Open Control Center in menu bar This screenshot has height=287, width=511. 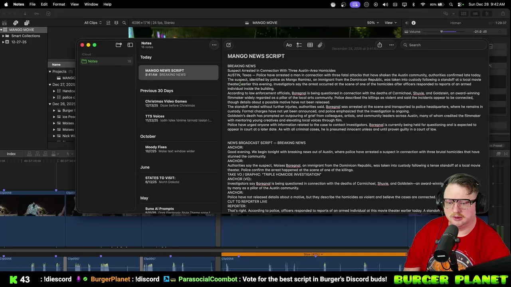click(x=461, y=4)
